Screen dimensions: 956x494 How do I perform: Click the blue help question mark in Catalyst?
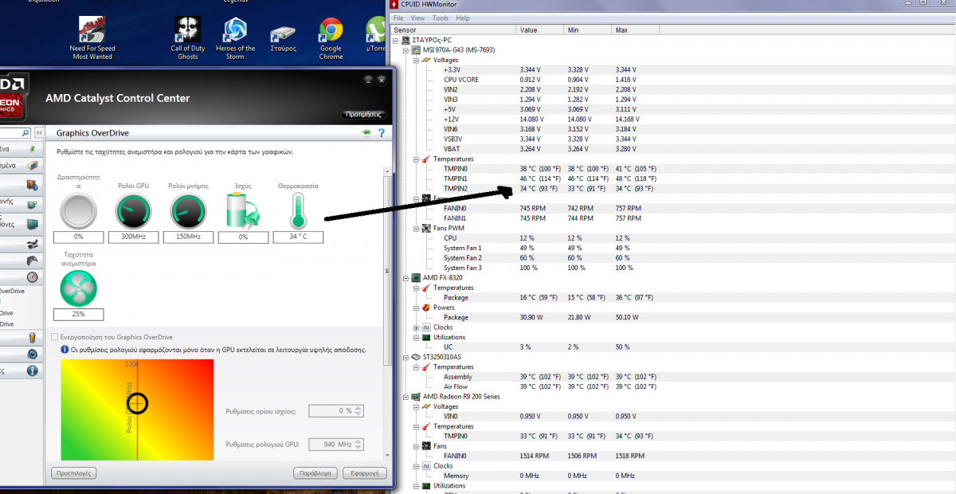coord(382,133)
